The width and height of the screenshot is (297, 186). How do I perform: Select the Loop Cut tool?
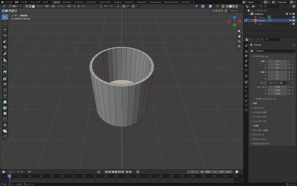click(x=5, y=90)
